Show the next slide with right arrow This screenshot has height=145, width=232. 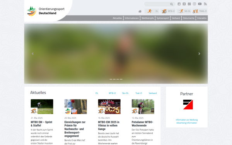pyautogui.click(x=199, y=54)
